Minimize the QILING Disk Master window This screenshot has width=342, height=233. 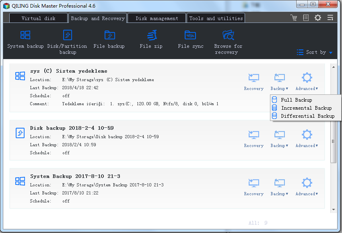pos(302,4)
